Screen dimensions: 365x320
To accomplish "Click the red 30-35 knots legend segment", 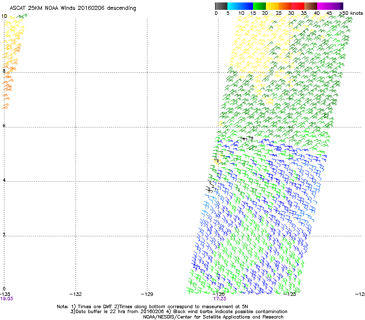I will (298, 6).
